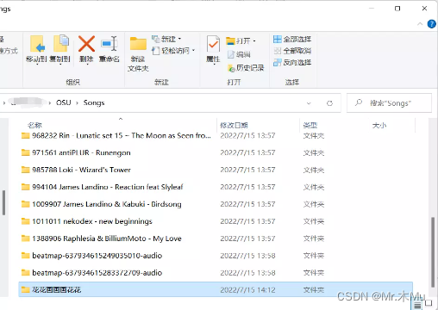Sort by Name (名称) column header
438x310 pixels.
(34, 125)
